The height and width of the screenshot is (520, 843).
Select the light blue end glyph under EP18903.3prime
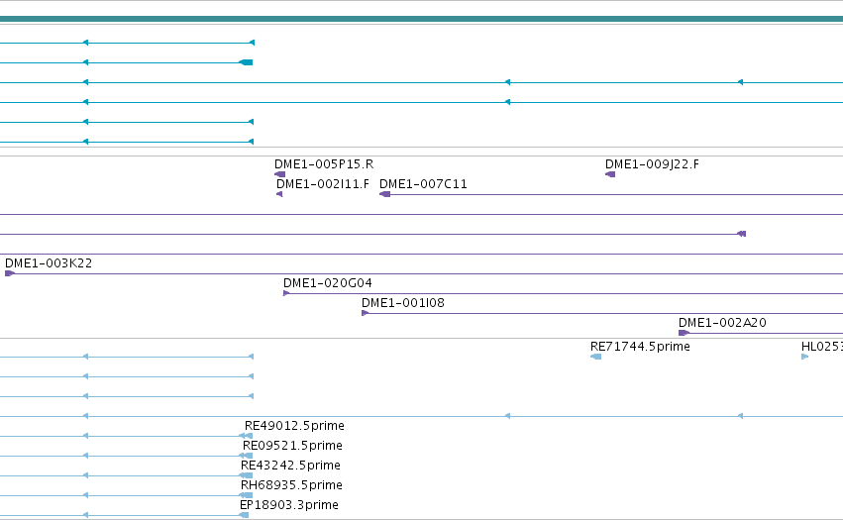(x=244, y=515)
